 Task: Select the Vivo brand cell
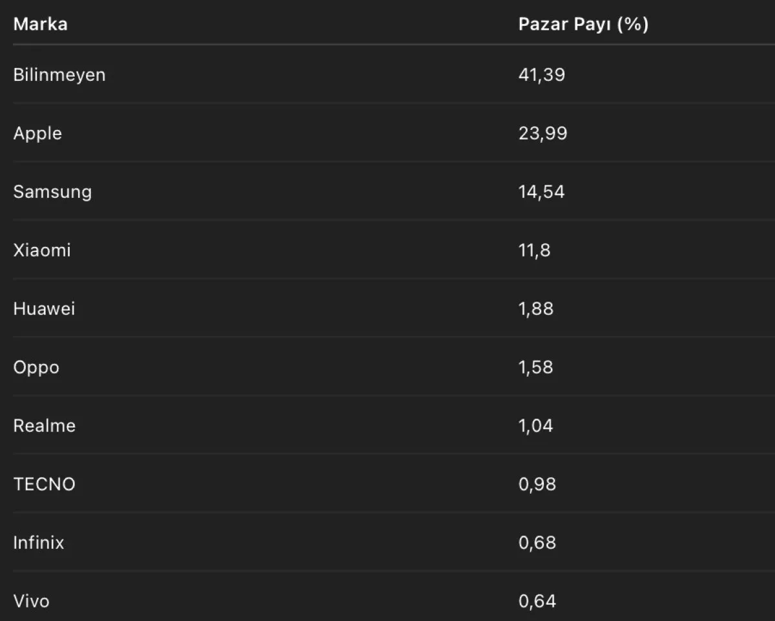click(31, 601)
